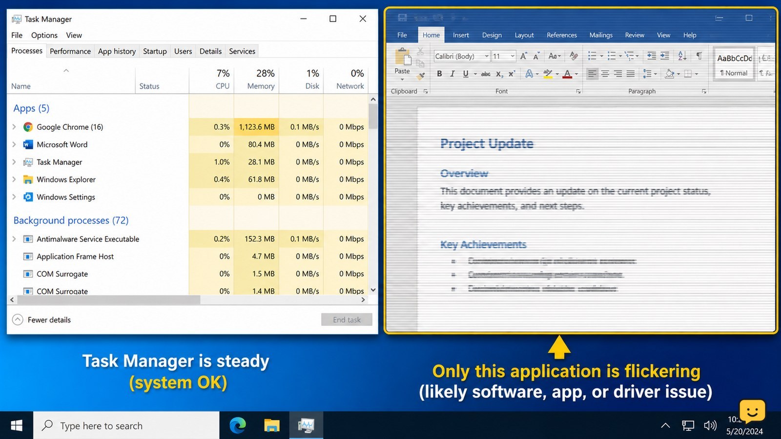Sort processes by Memory column
Image resolution: width=781 pixels, height=439 pixels.
point(256,80)
